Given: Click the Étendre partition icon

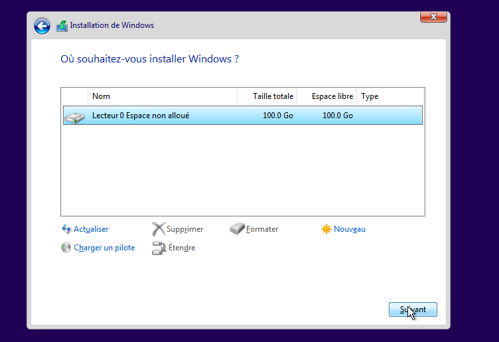Looking at the screenshot, I should [158, 248].
